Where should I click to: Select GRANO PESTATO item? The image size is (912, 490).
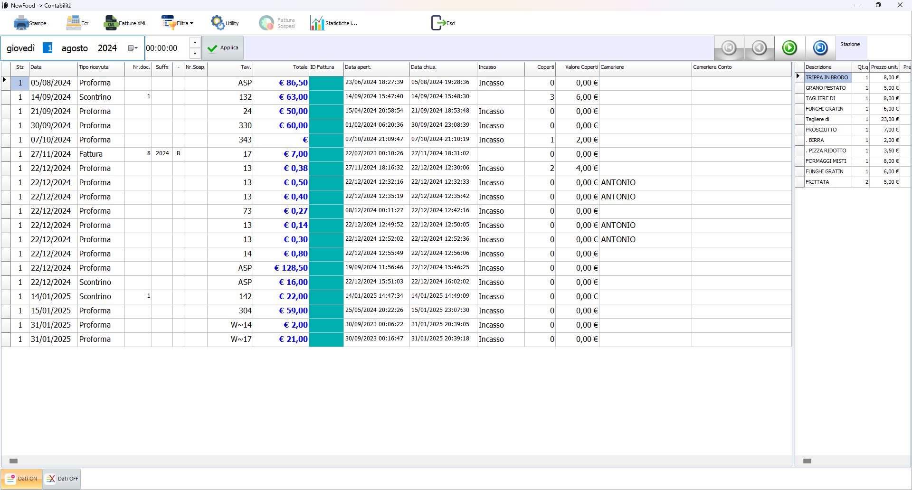(827, 88)
